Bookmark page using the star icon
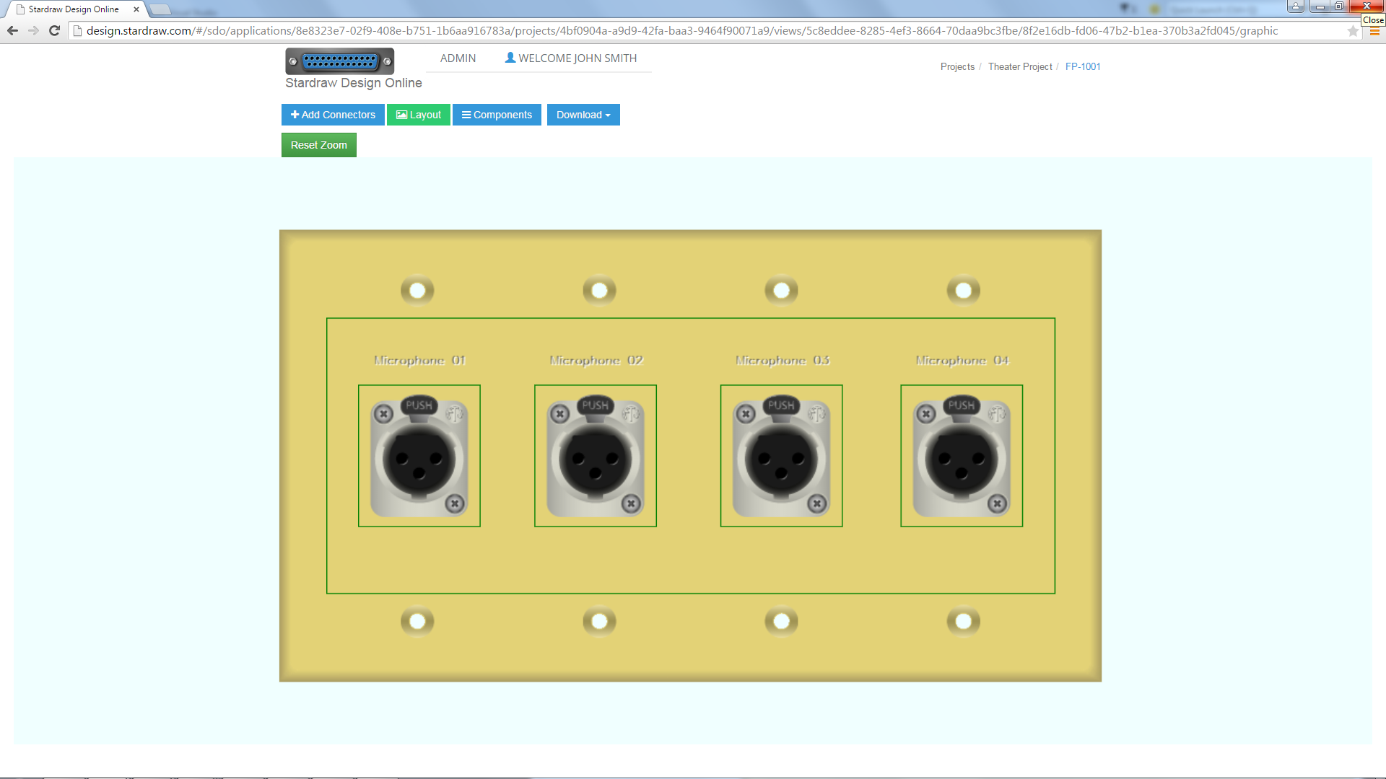Image resolution: width=1386 pixels, height=779 pixels. click(1352, 31)
